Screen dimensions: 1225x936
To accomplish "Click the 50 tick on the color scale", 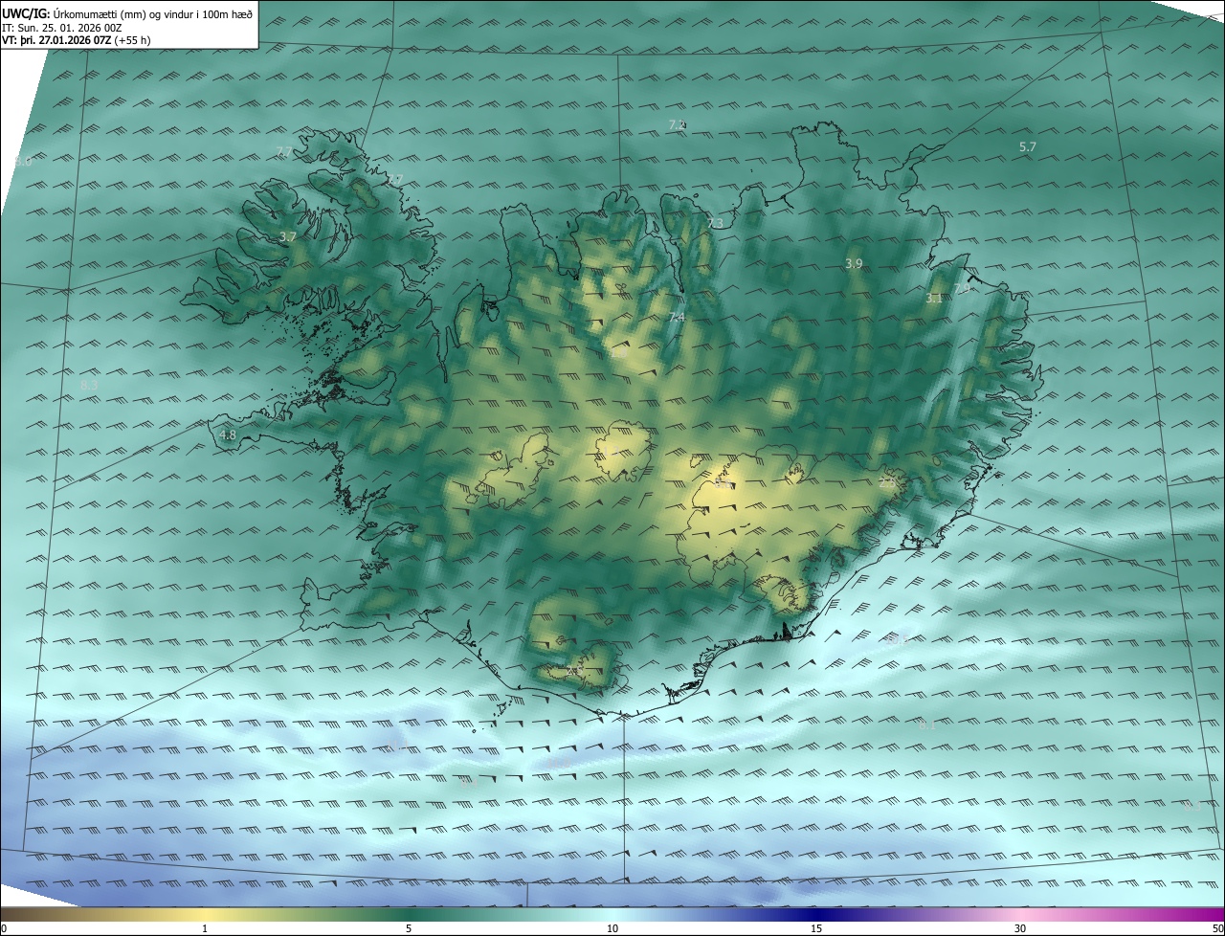I will tap(1217, 928).
